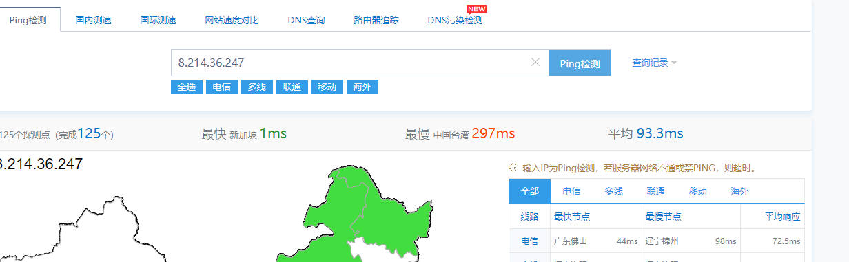Open the 路由器追踪 tab
This screenshot has width=849, height=262.
tap(376, 20)
